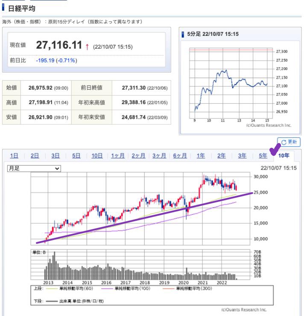This screenshot has width=304, height=316.
Task: Click previous close value 27,311.30
Action: point(134,88)
